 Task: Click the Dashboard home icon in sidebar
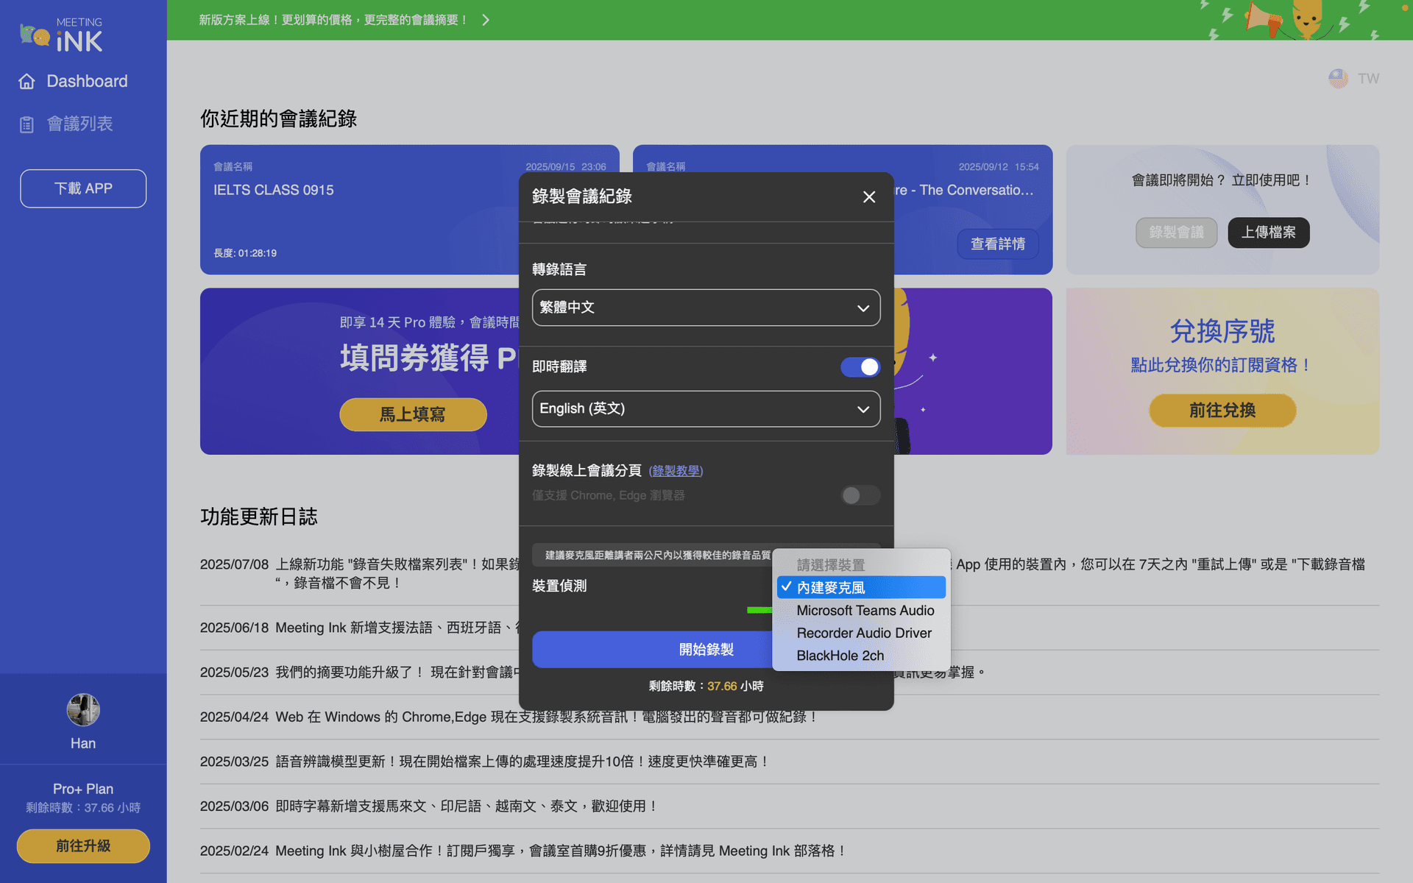click(x=26, y=81)
